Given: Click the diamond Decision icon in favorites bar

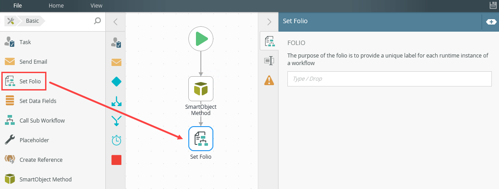Looking at the screenshot, I should tap(116, 82).
